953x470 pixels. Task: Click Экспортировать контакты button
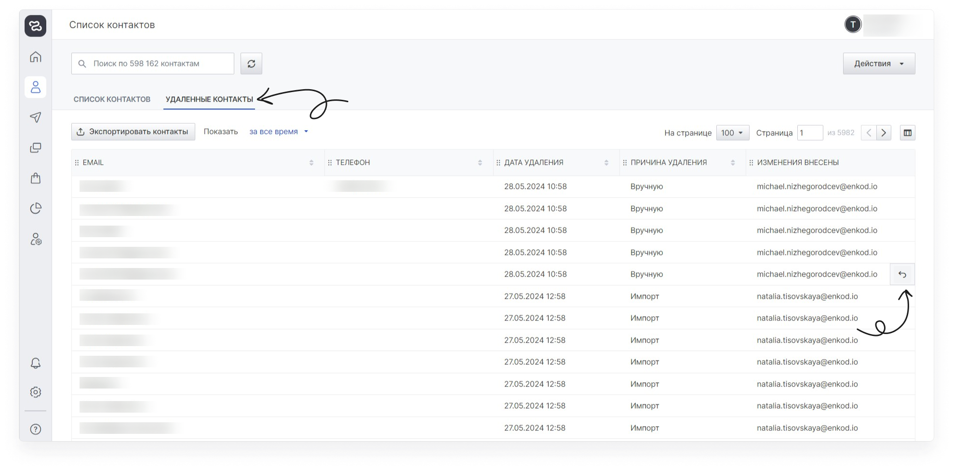133,132
